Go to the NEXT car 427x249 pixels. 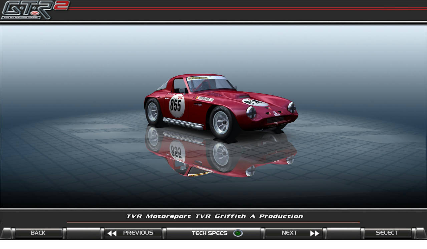pyautogui.click(x=294, y=233)
